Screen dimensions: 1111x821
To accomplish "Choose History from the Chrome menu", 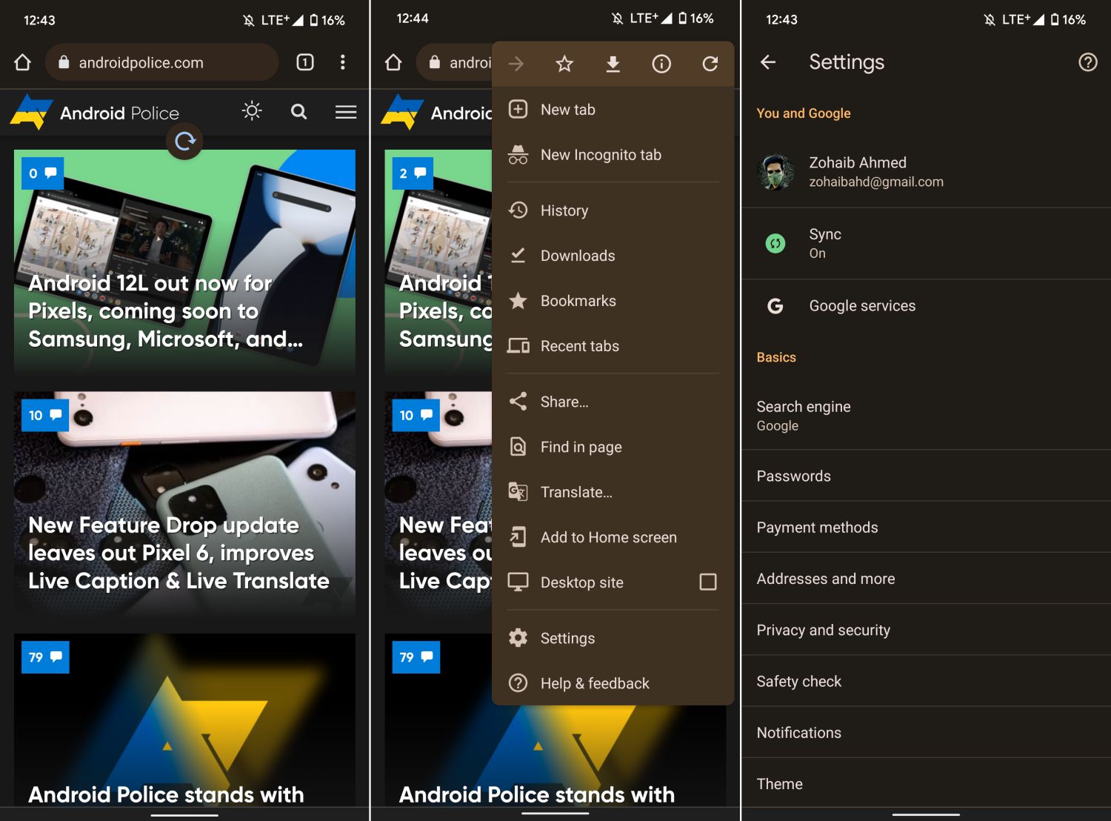I will pyautogui.click(x=564, y=211).
